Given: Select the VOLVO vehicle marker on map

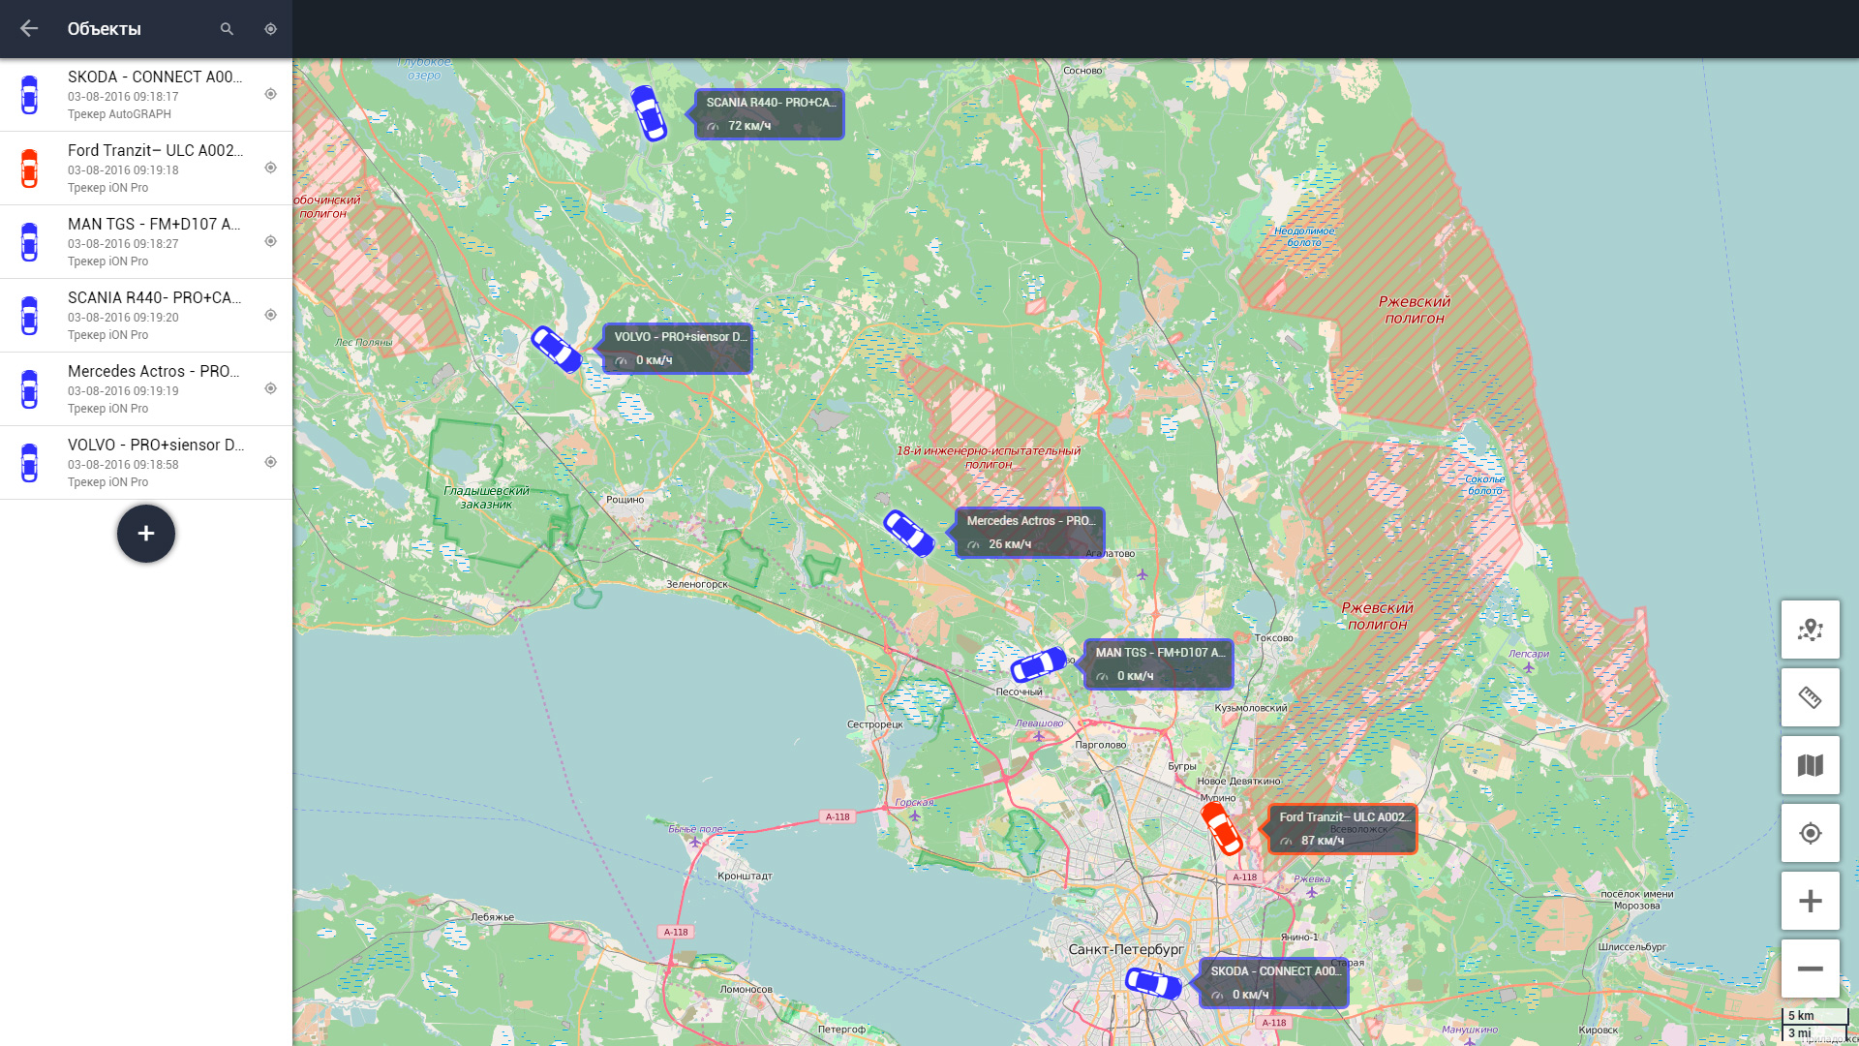Looking at the screenshot, I should [x=557, y=349].
